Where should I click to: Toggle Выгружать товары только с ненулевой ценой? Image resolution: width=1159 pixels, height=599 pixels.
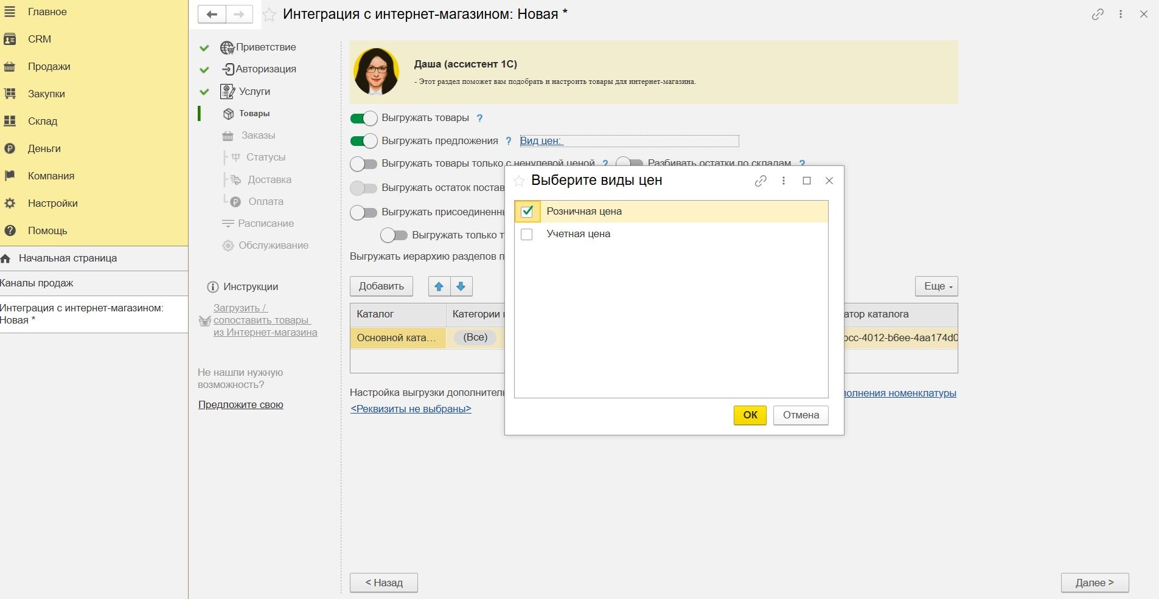pos(364,164)
